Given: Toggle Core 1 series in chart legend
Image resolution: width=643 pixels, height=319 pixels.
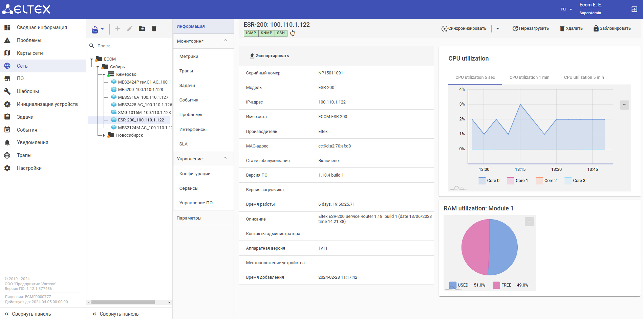Looking at the screenshot, I should (518, 181).
